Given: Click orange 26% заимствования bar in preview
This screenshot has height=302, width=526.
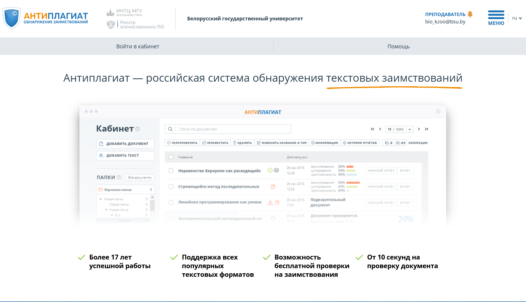Looking at the screenshot, I should point(350,167).
